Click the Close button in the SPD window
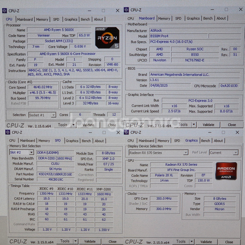The height and width of the screenshot is (245, 245). [112, 241]
